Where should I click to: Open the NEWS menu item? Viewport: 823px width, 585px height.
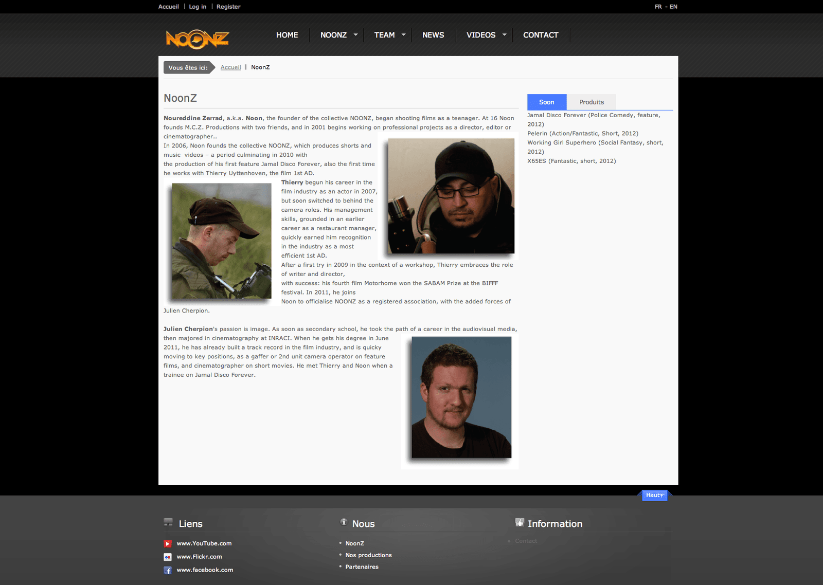point(433,35)
